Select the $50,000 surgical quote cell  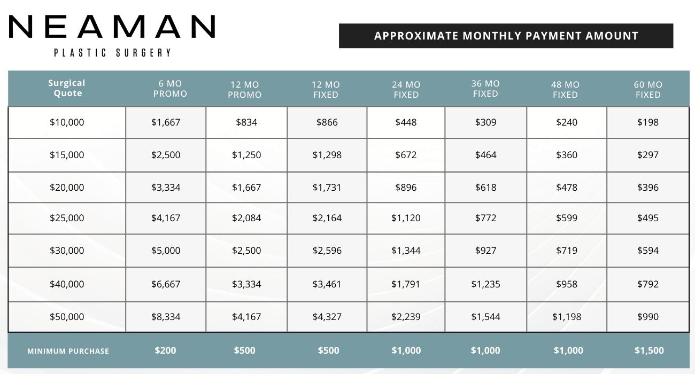point(67,317)
